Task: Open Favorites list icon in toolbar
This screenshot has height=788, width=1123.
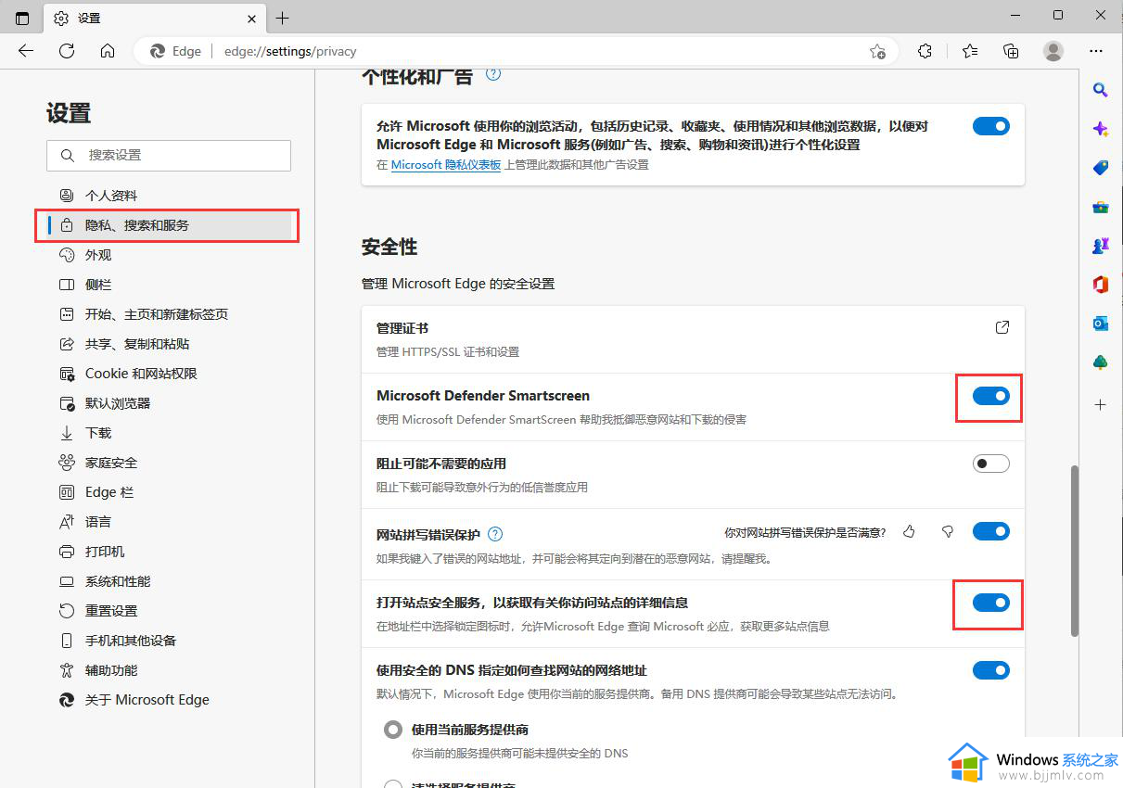Action: tap(970, 51)
